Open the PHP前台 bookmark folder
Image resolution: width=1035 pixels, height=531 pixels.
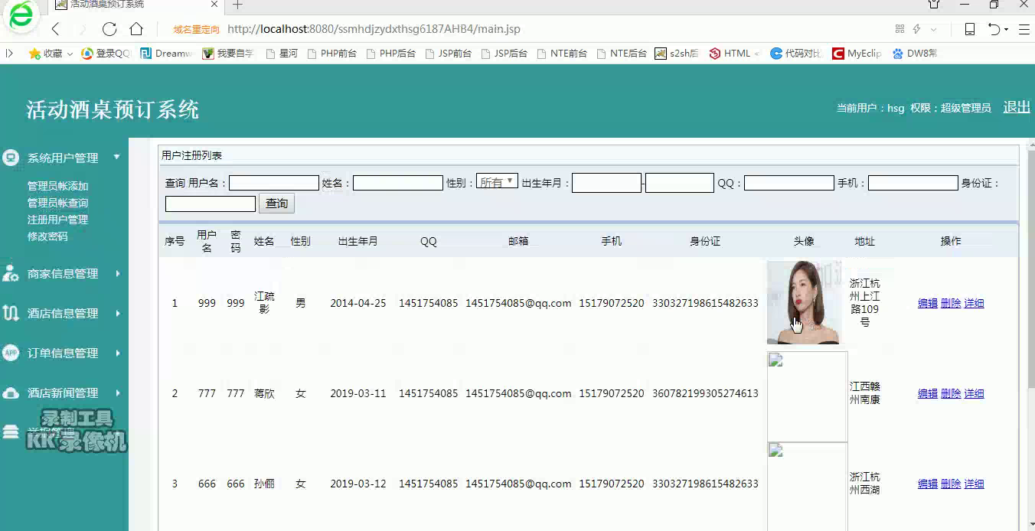tap(331, 54)
